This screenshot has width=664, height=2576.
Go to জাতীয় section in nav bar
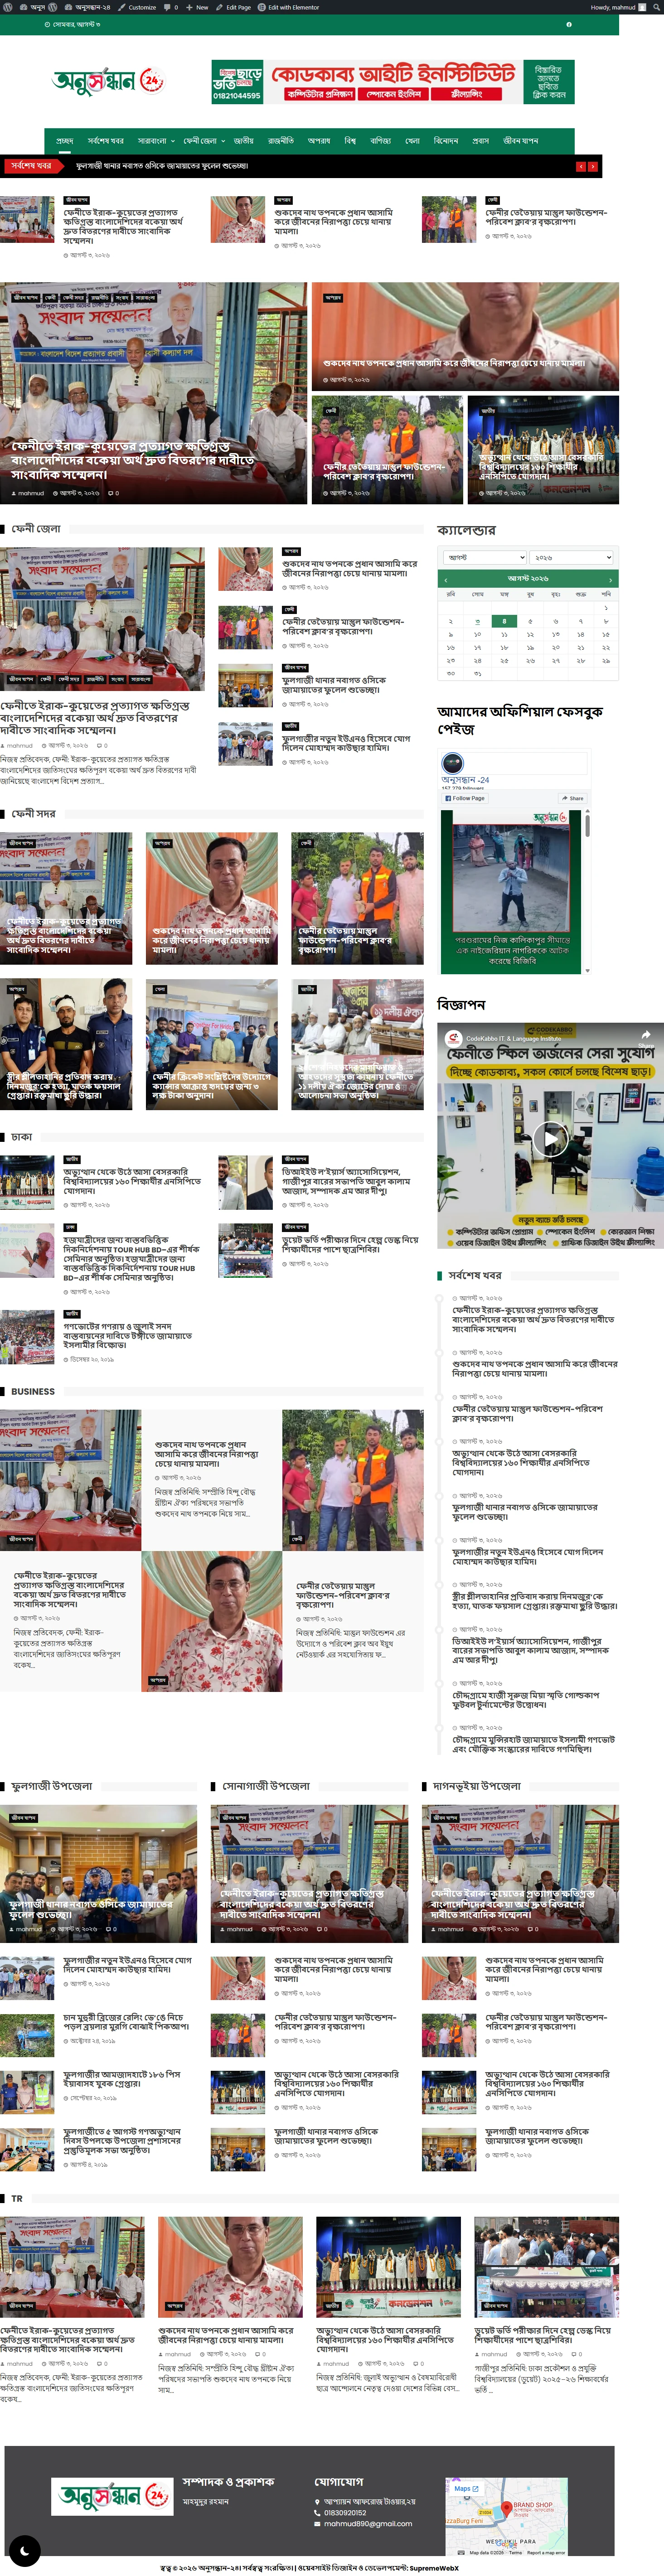pyautogui.click(x=244, y=141)
